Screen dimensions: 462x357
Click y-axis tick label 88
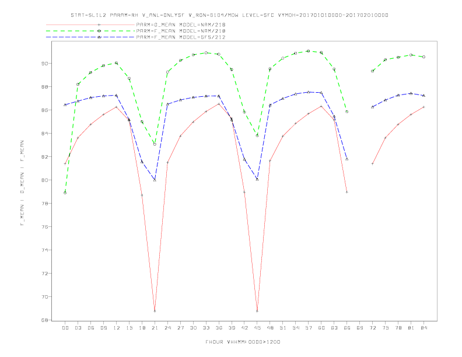tap(44, 86)
